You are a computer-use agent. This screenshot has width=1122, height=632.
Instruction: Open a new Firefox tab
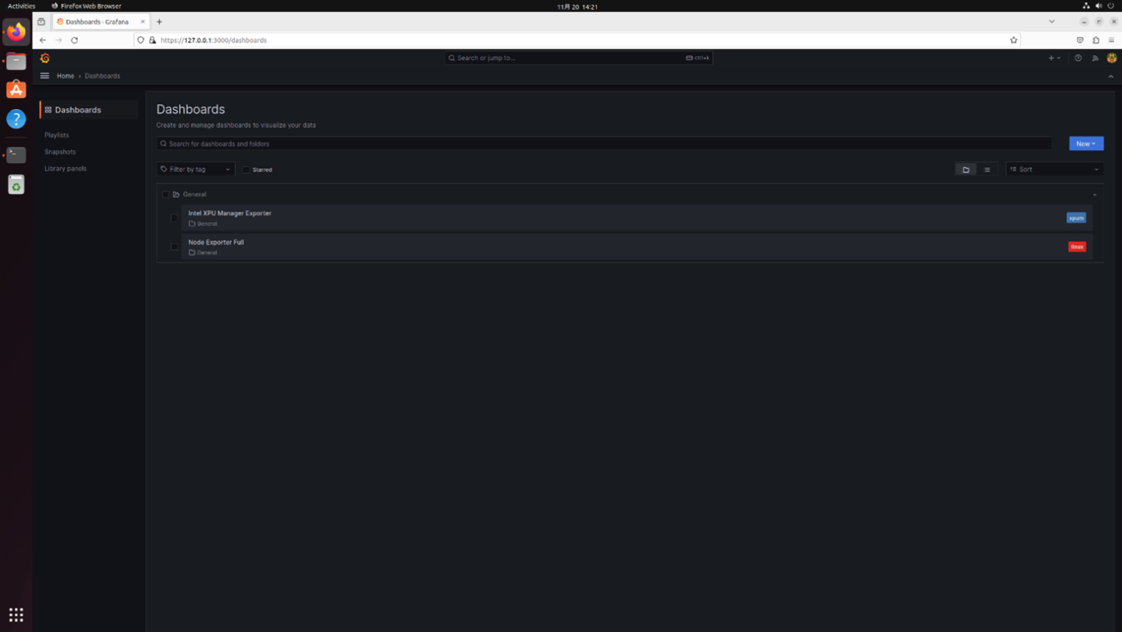[159, 22]
